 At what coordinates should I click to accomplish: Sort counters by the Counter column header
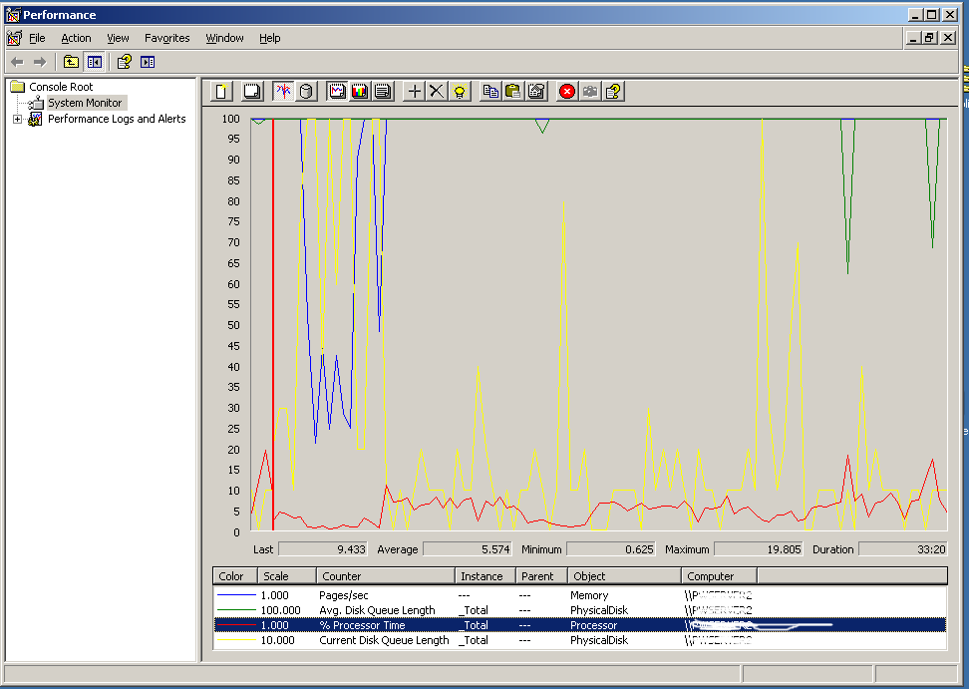[385, 576]
